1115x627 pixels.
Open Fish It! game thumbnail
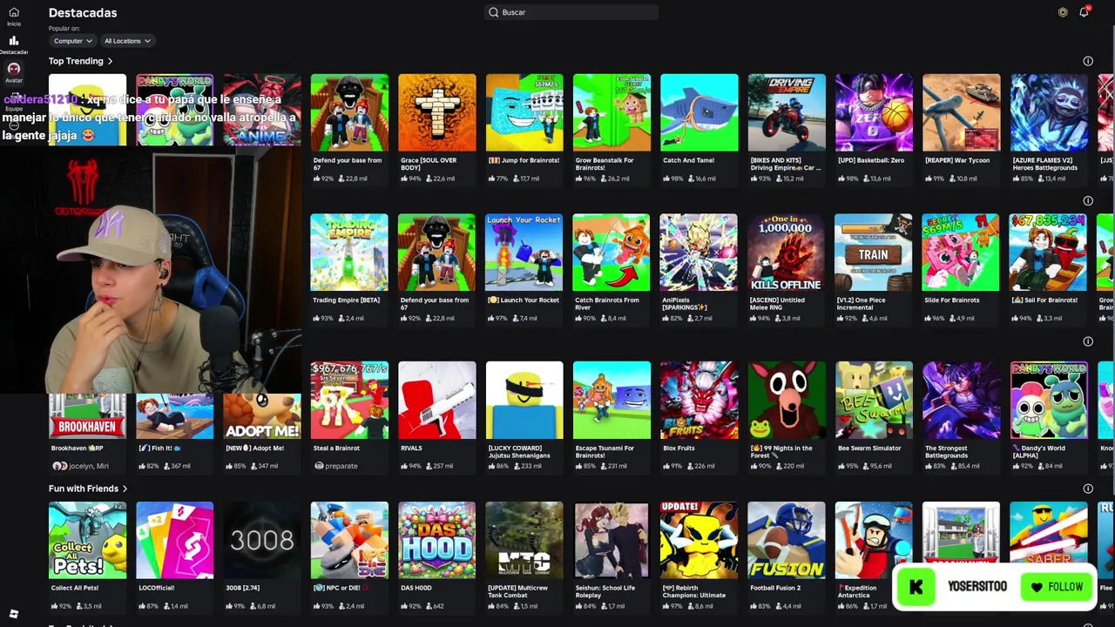174,416
